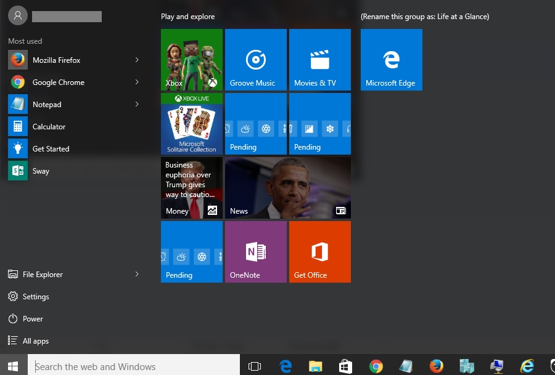Open the Store from the taskbar

(x=345, y=366)
